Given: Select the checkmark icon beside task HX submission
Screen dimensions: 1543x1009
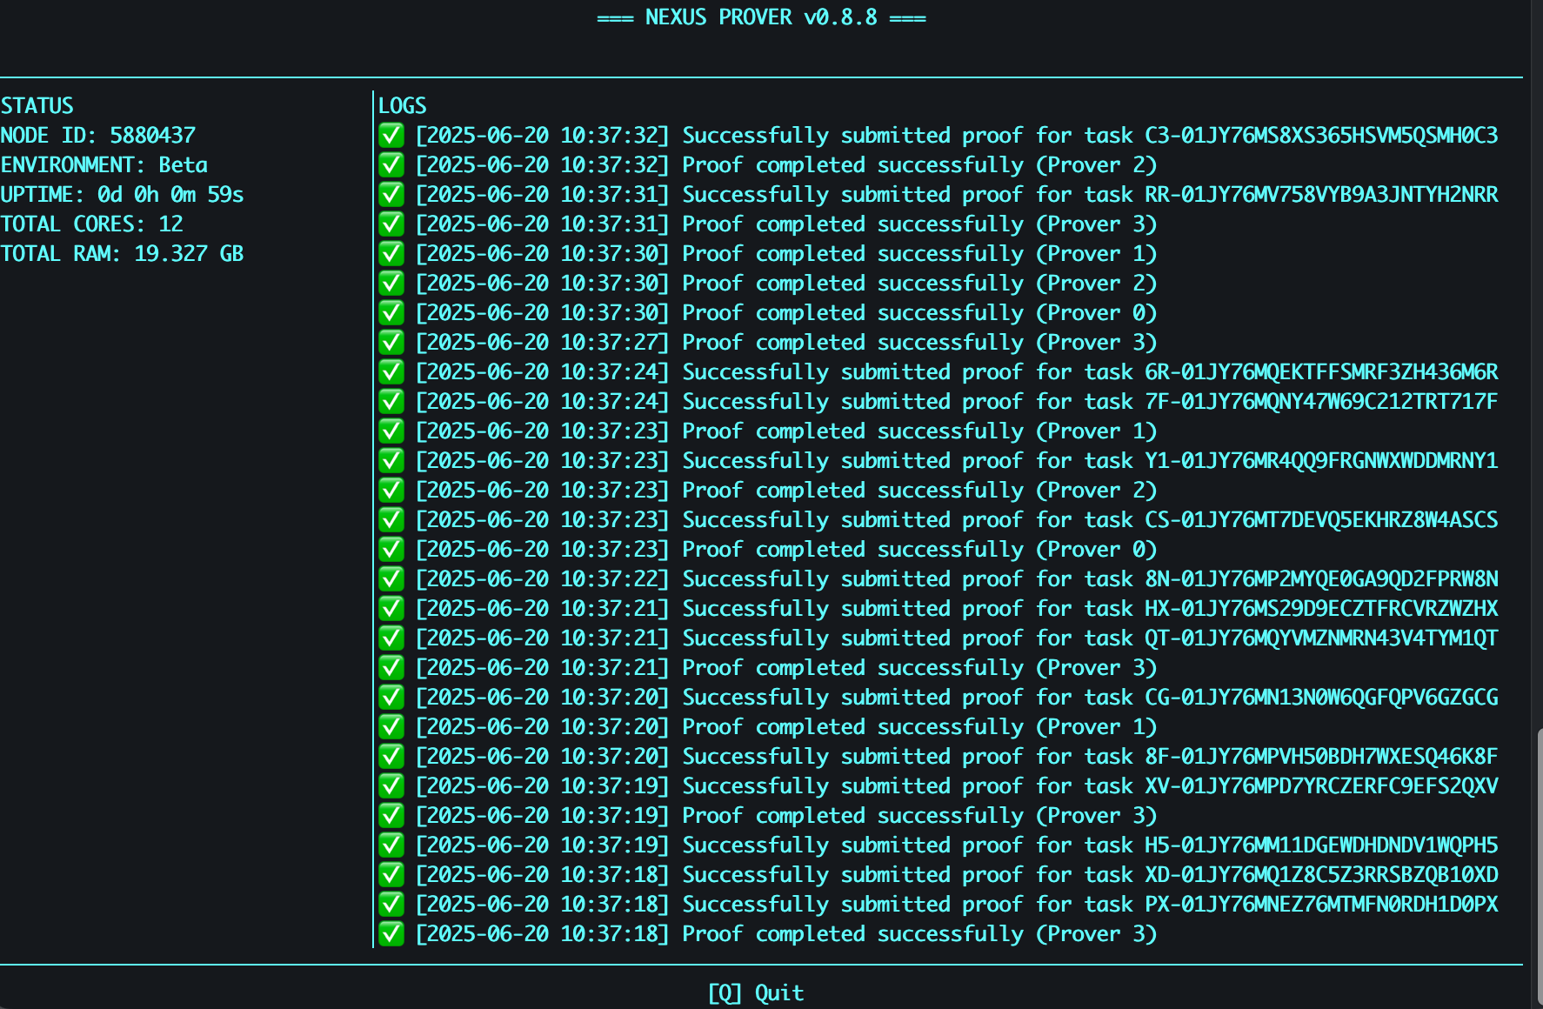Looking at the screenshot, I should pos(391,608).
